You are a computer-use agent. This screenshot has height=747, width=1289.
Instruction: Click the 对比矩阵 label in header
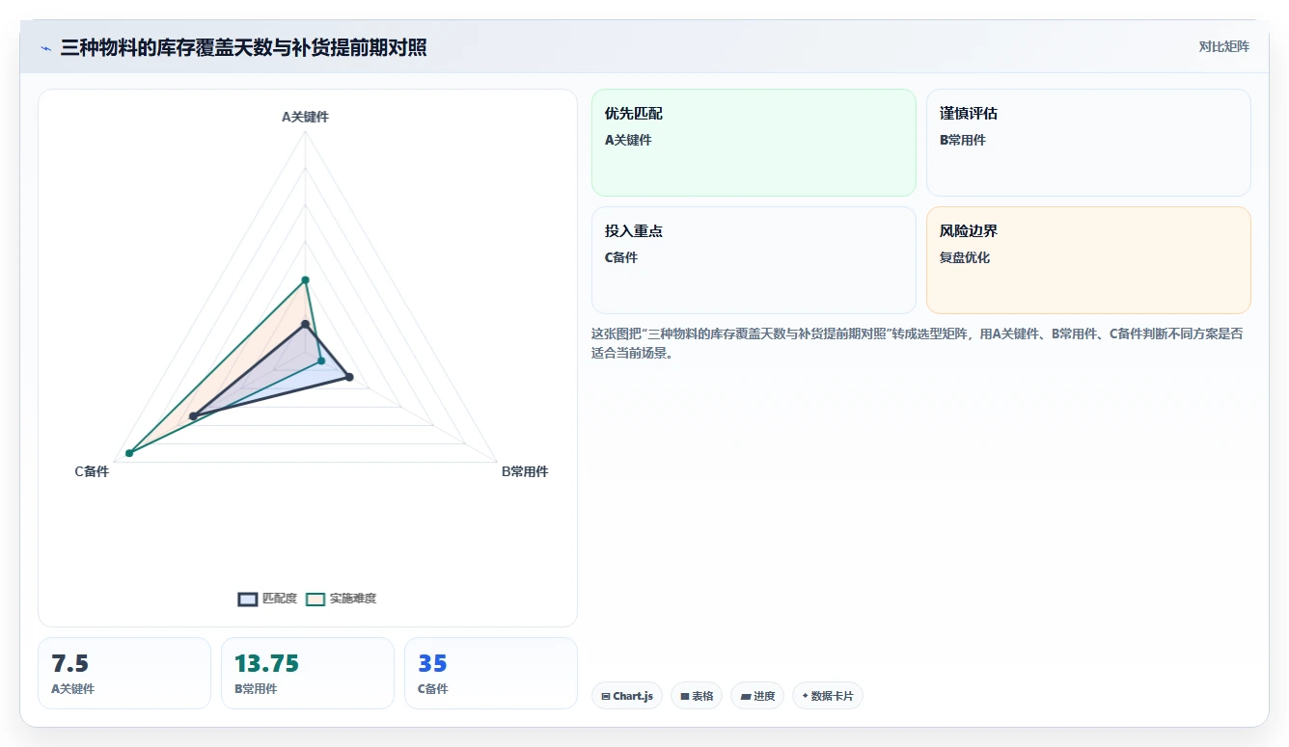(x=1223, y=46)
